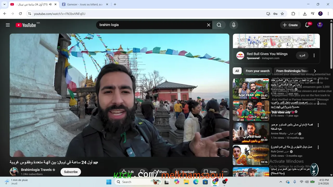This screenshot has width=333, height=187.
Task: Open Ruhi Çenet channel link
Action: point(280,151)
